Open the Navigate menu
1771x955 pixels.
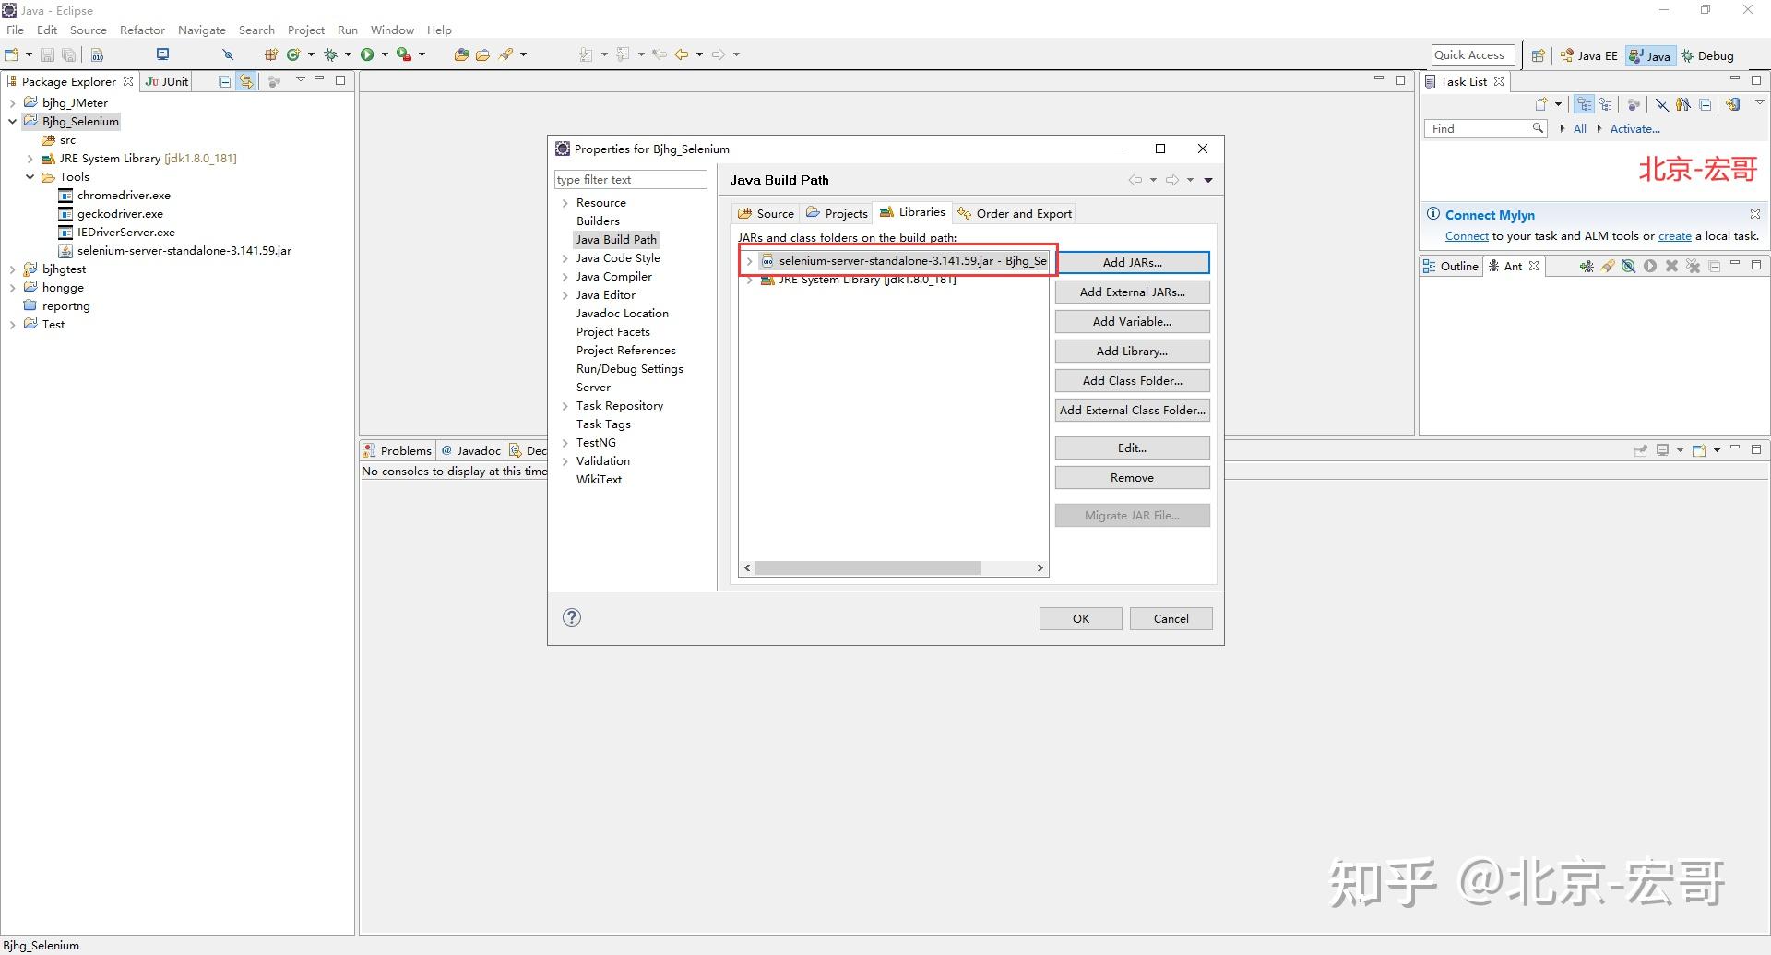pyautogui.click(x=202, y=30)
